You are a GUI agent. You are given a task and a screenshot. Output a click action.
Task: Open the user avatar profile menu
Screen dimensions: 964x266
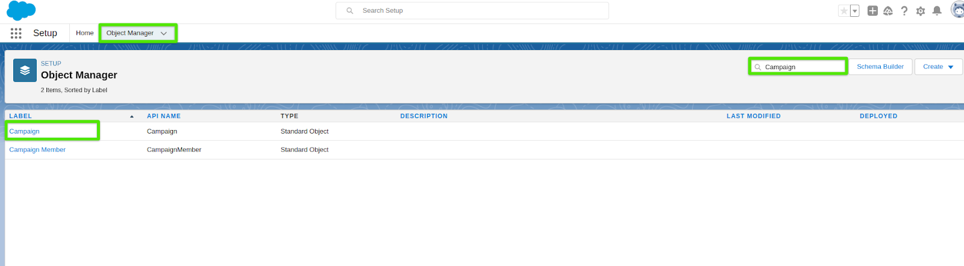click(957, 10)
